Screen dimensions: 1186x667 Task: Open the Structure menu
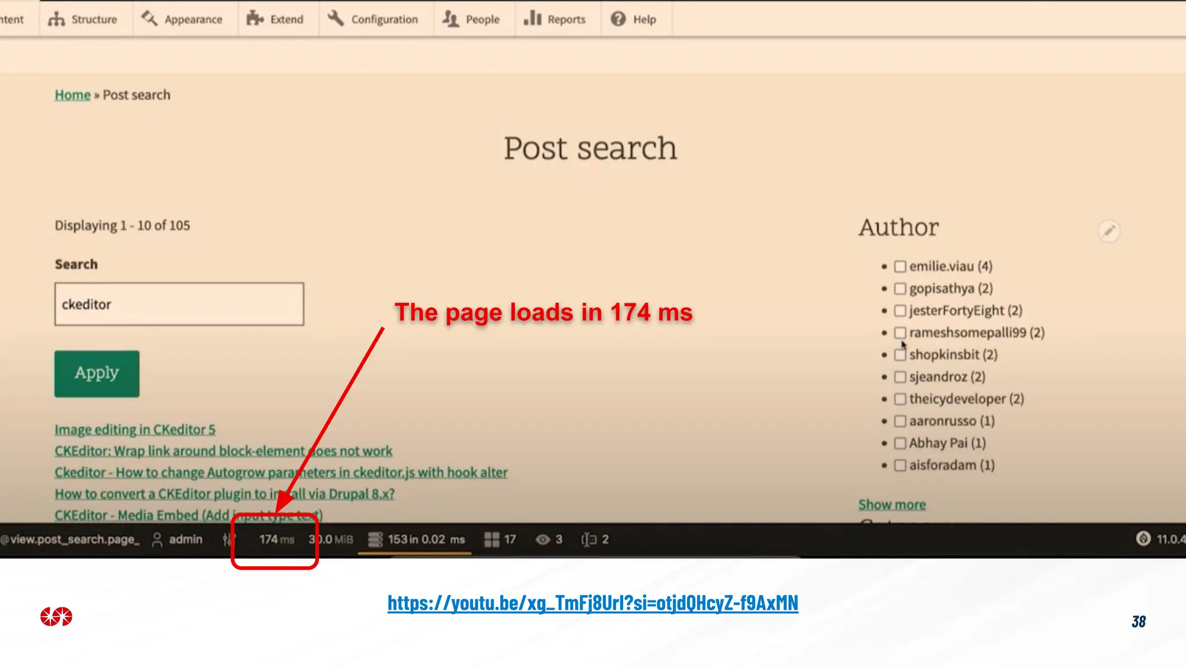[x=83, y=19]
